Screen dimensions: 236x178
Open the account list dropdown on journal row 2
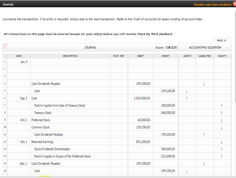(x=70, y=69)
